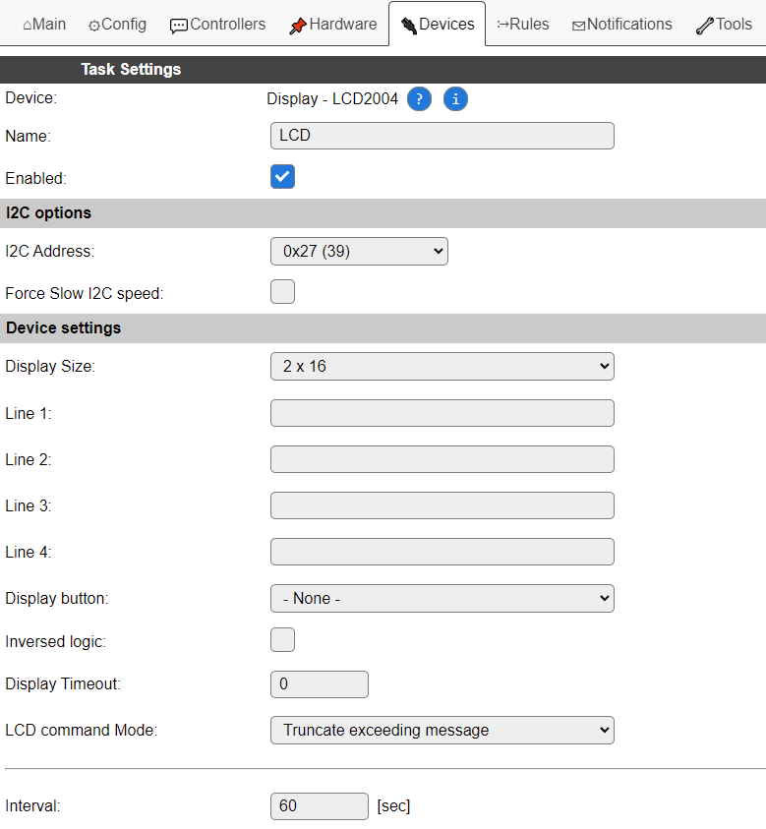The image size is (766, 829).
Task: Open the Tools tab
Action: coord(724,24)
